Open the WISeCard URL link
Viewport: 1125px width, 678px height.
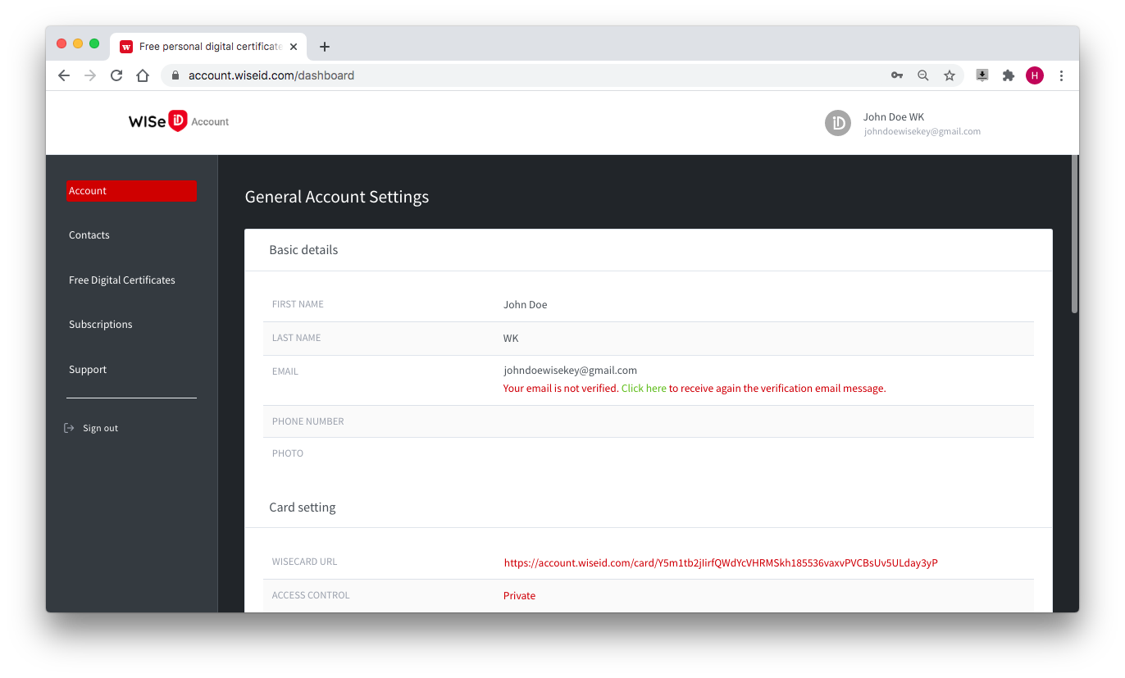point(721,563)
